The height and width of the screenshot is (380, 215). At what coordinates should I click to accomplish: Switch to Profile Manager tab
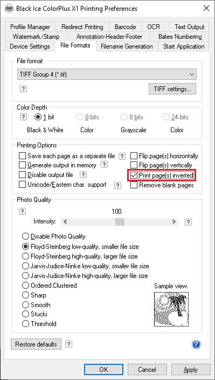30,27
